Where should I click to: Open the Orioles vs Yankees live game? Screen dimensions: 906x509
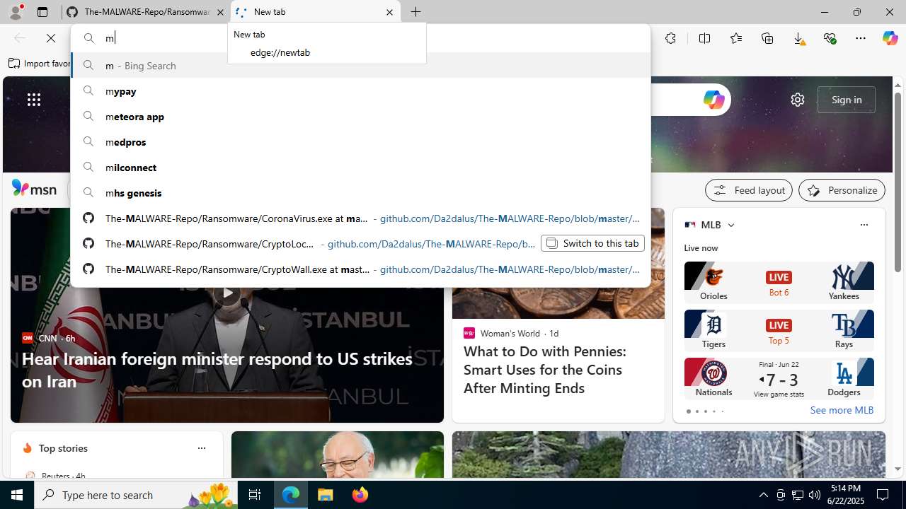coord(779,282)
